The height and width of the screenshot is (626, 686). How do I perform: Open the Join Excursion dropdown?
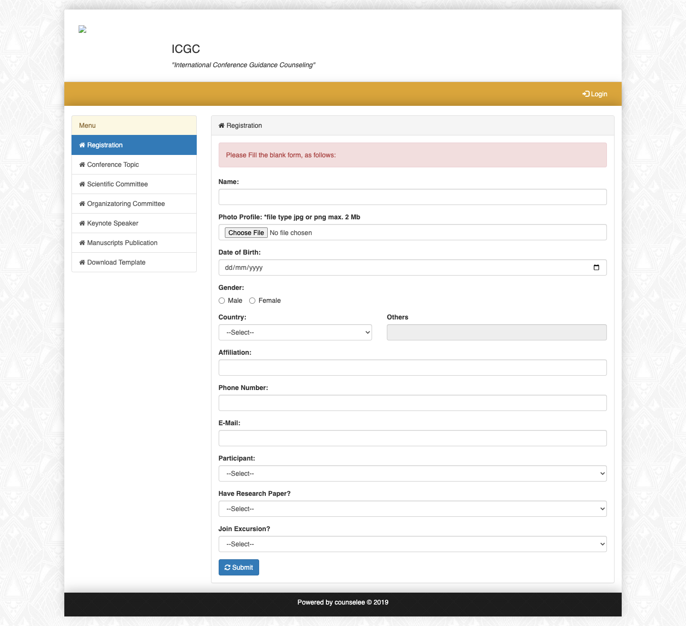(413, 544)
